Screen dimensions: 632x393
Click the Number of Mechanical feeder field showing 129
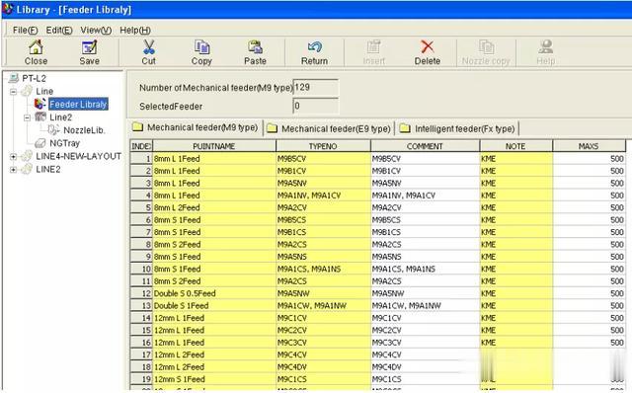point(316,88)
